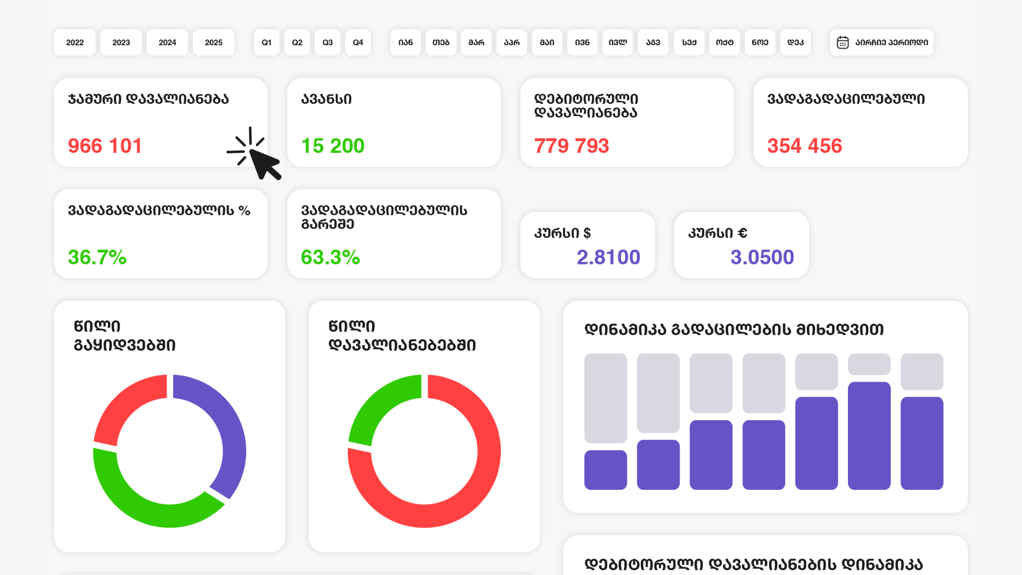
Task: Open the აირჩიე პერიოდი period picker
Action: point(891,43)
